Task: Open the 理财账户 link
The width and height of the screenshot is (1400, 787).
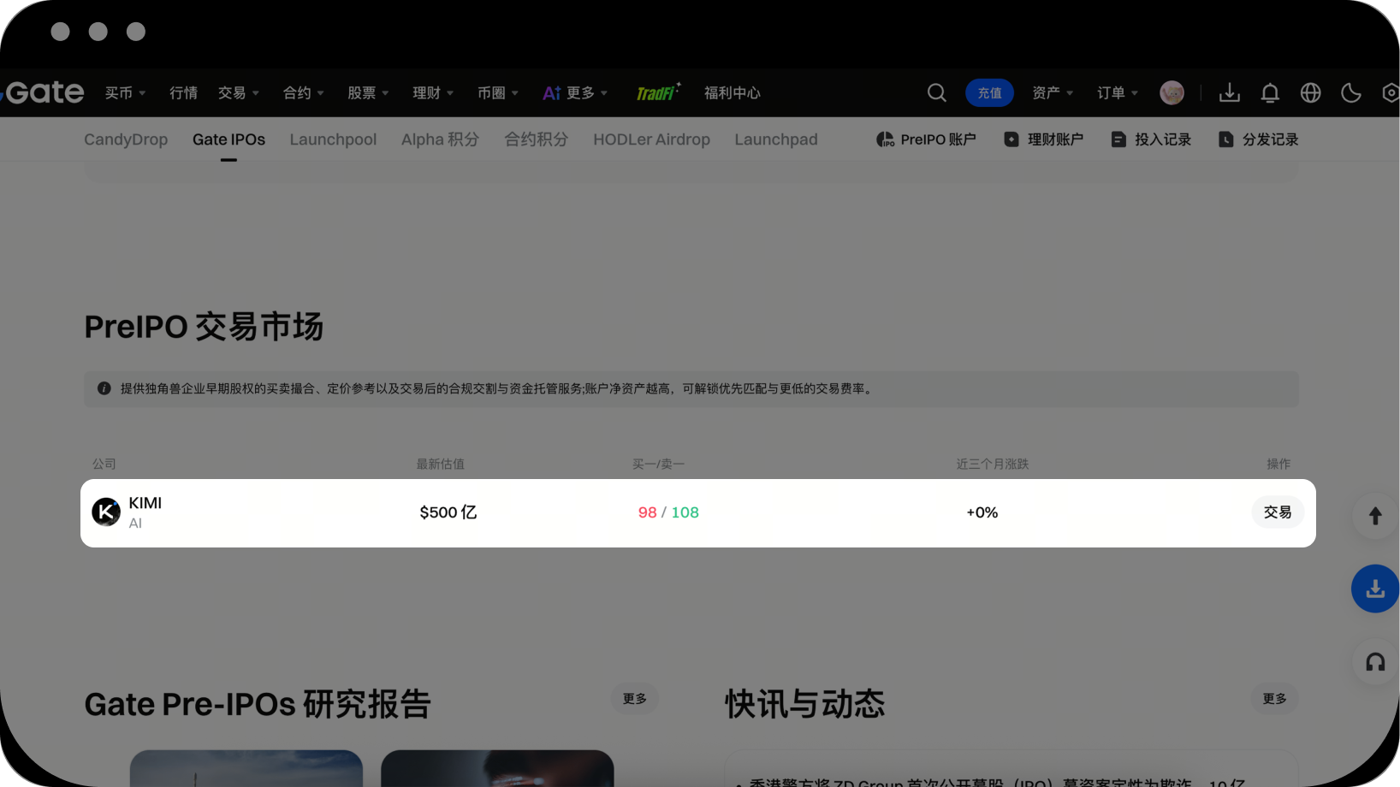Action: tap(1043, 139)
